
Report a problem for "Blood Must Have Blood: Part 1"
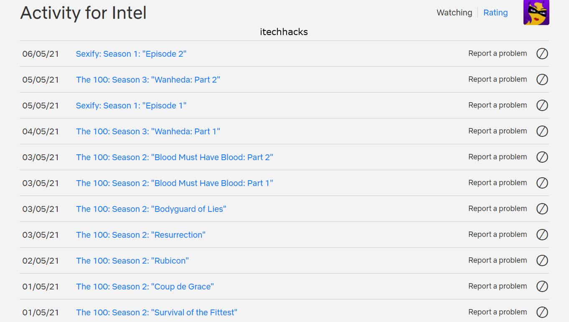click(x=497, y=183)
